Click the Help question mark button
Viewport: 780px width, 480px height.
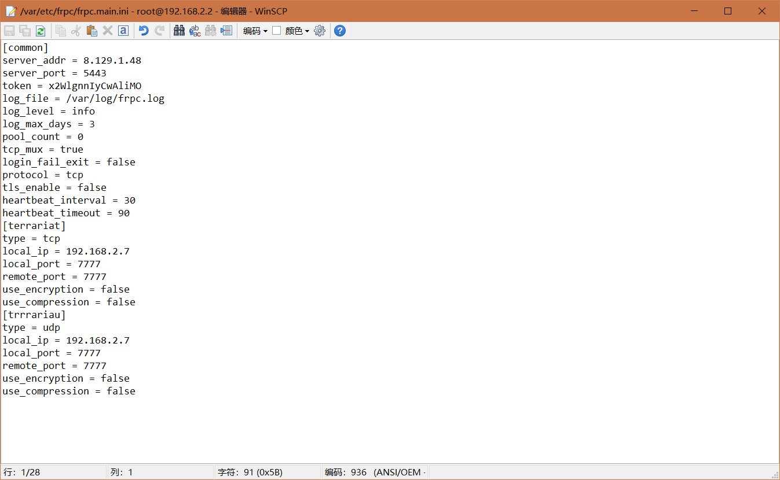click(x=339, y=30)
